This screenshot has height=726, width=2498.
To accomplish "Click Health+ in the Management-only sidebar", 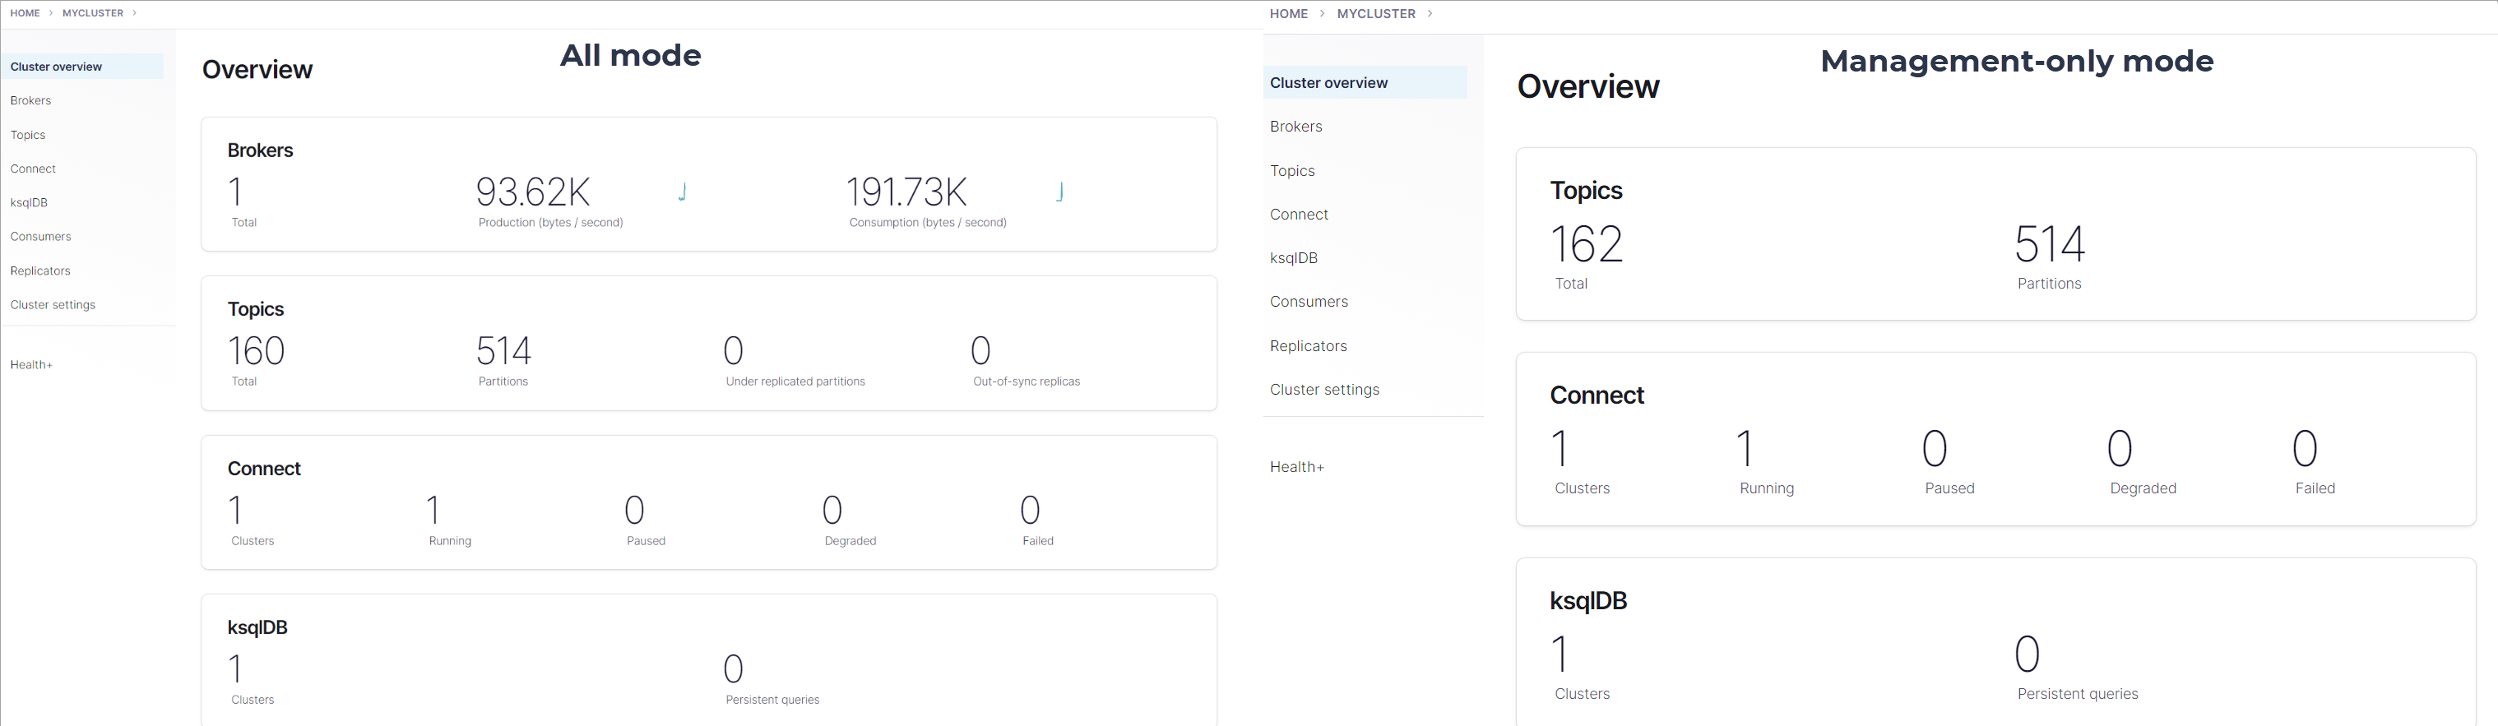I will pyautogui.click(x=1296, y=467).
